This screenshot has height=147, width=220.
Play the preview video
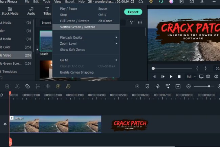[x=171, y=77]
